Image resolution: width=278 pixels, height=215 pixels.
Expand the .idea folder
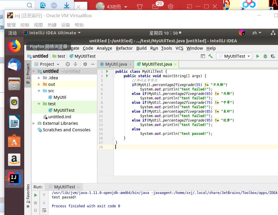pos(39,78)
